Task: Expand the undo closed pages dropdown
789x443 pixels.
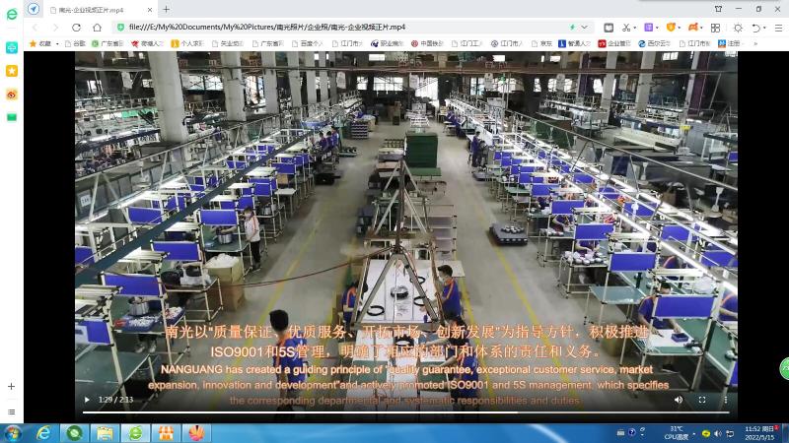Action: pyautogui.click(x=763, y=29)
